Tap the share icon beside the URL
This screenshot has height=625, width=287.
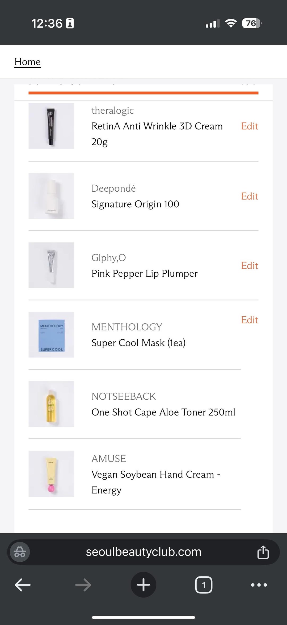(x=263, y=552)
